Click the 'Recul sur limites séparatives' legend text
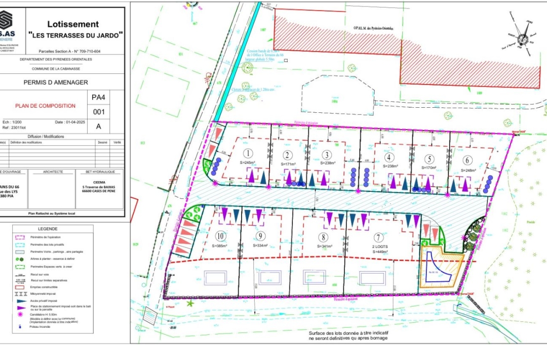547x345 pixels. pyautogui.click(x=49, y=280)
